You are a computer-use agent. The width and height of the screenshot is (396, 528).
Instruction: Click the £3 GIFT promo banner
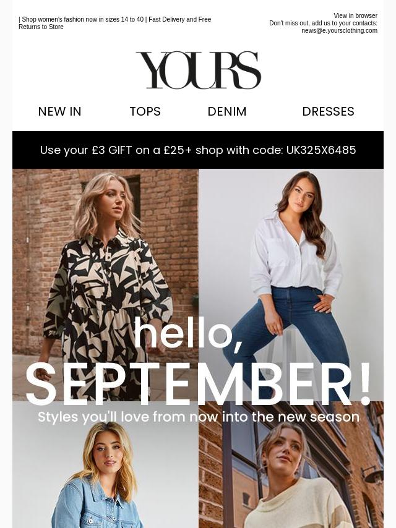(x=198, y=150)
